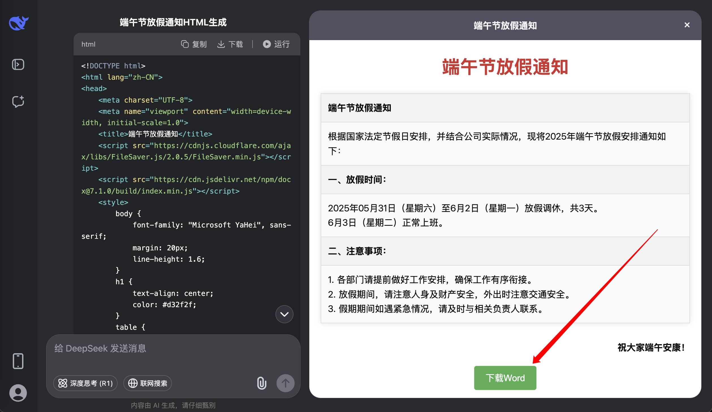This screenshot has width=712, height=412.
Task: Click notice item 3. 假期期间如遇紧急情况
Action: click(x=436, y=309)
